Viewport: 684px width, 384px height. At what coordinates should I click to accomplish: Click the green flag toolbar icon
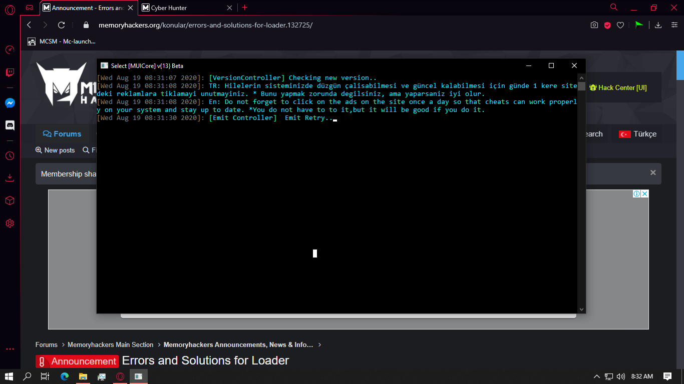639,25
